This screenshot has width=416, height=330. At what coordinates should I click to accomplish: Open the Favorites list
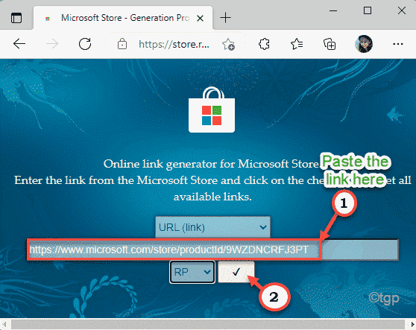click(x=297, y=44)
